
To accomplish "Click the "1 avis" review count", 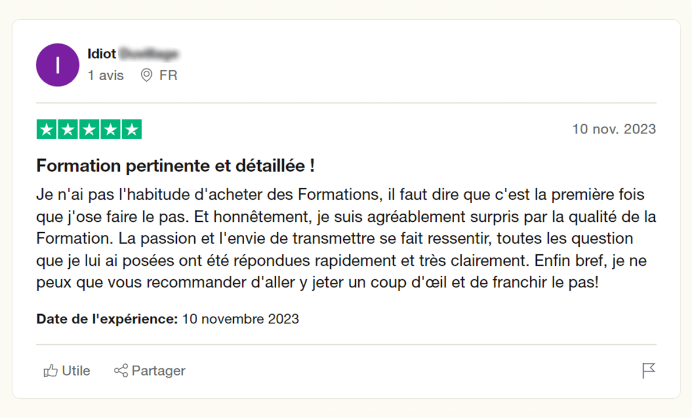I will point(105,75).
